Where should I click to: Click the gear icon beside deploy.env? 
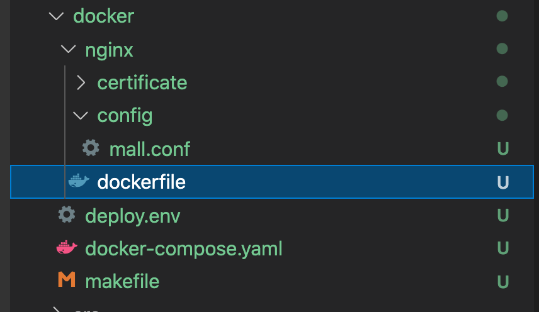pyautogui.click(x=66, y=215)
